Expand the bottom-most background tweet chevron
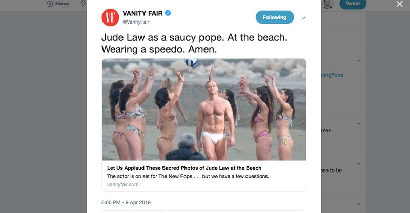Image resolution: width=410 pixels, height=213 pixels. (x=358, y=204)
